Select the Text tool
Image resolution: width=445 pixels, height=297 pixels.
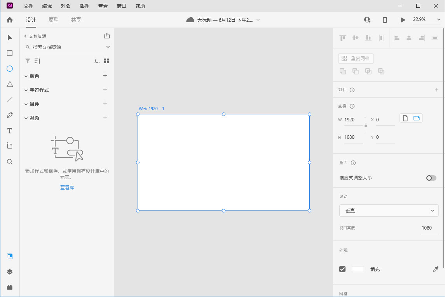click(10, 131)
